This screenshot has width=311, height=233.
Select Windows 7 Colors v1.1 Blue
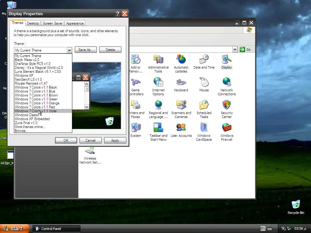tap(43, 91)
